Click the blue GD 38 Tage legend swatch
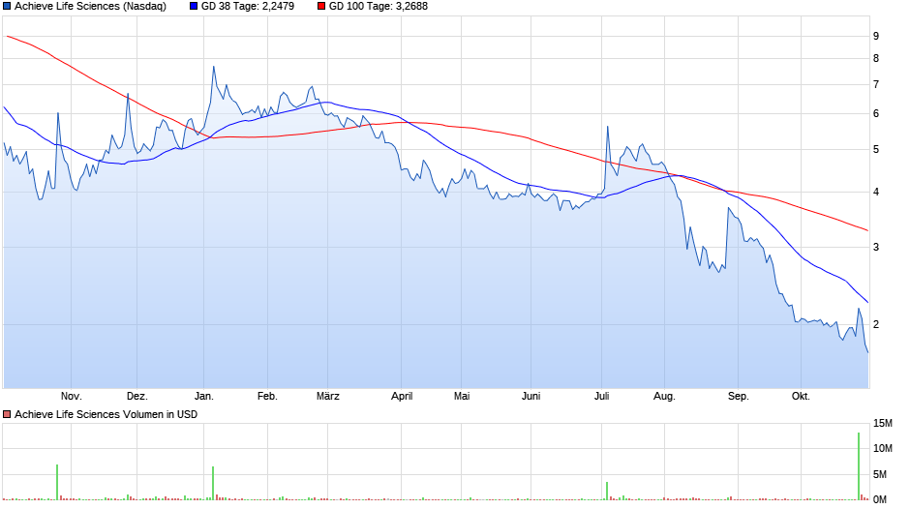 click(194, 7)
